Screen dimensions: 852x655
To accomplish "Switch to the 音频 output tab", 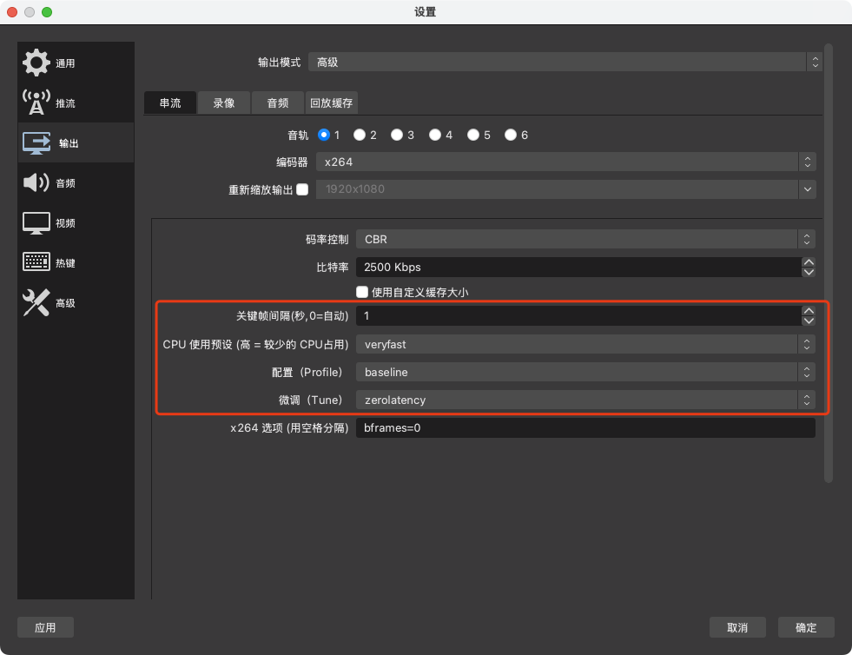I will pyautogui.click(x=278, y=103).
